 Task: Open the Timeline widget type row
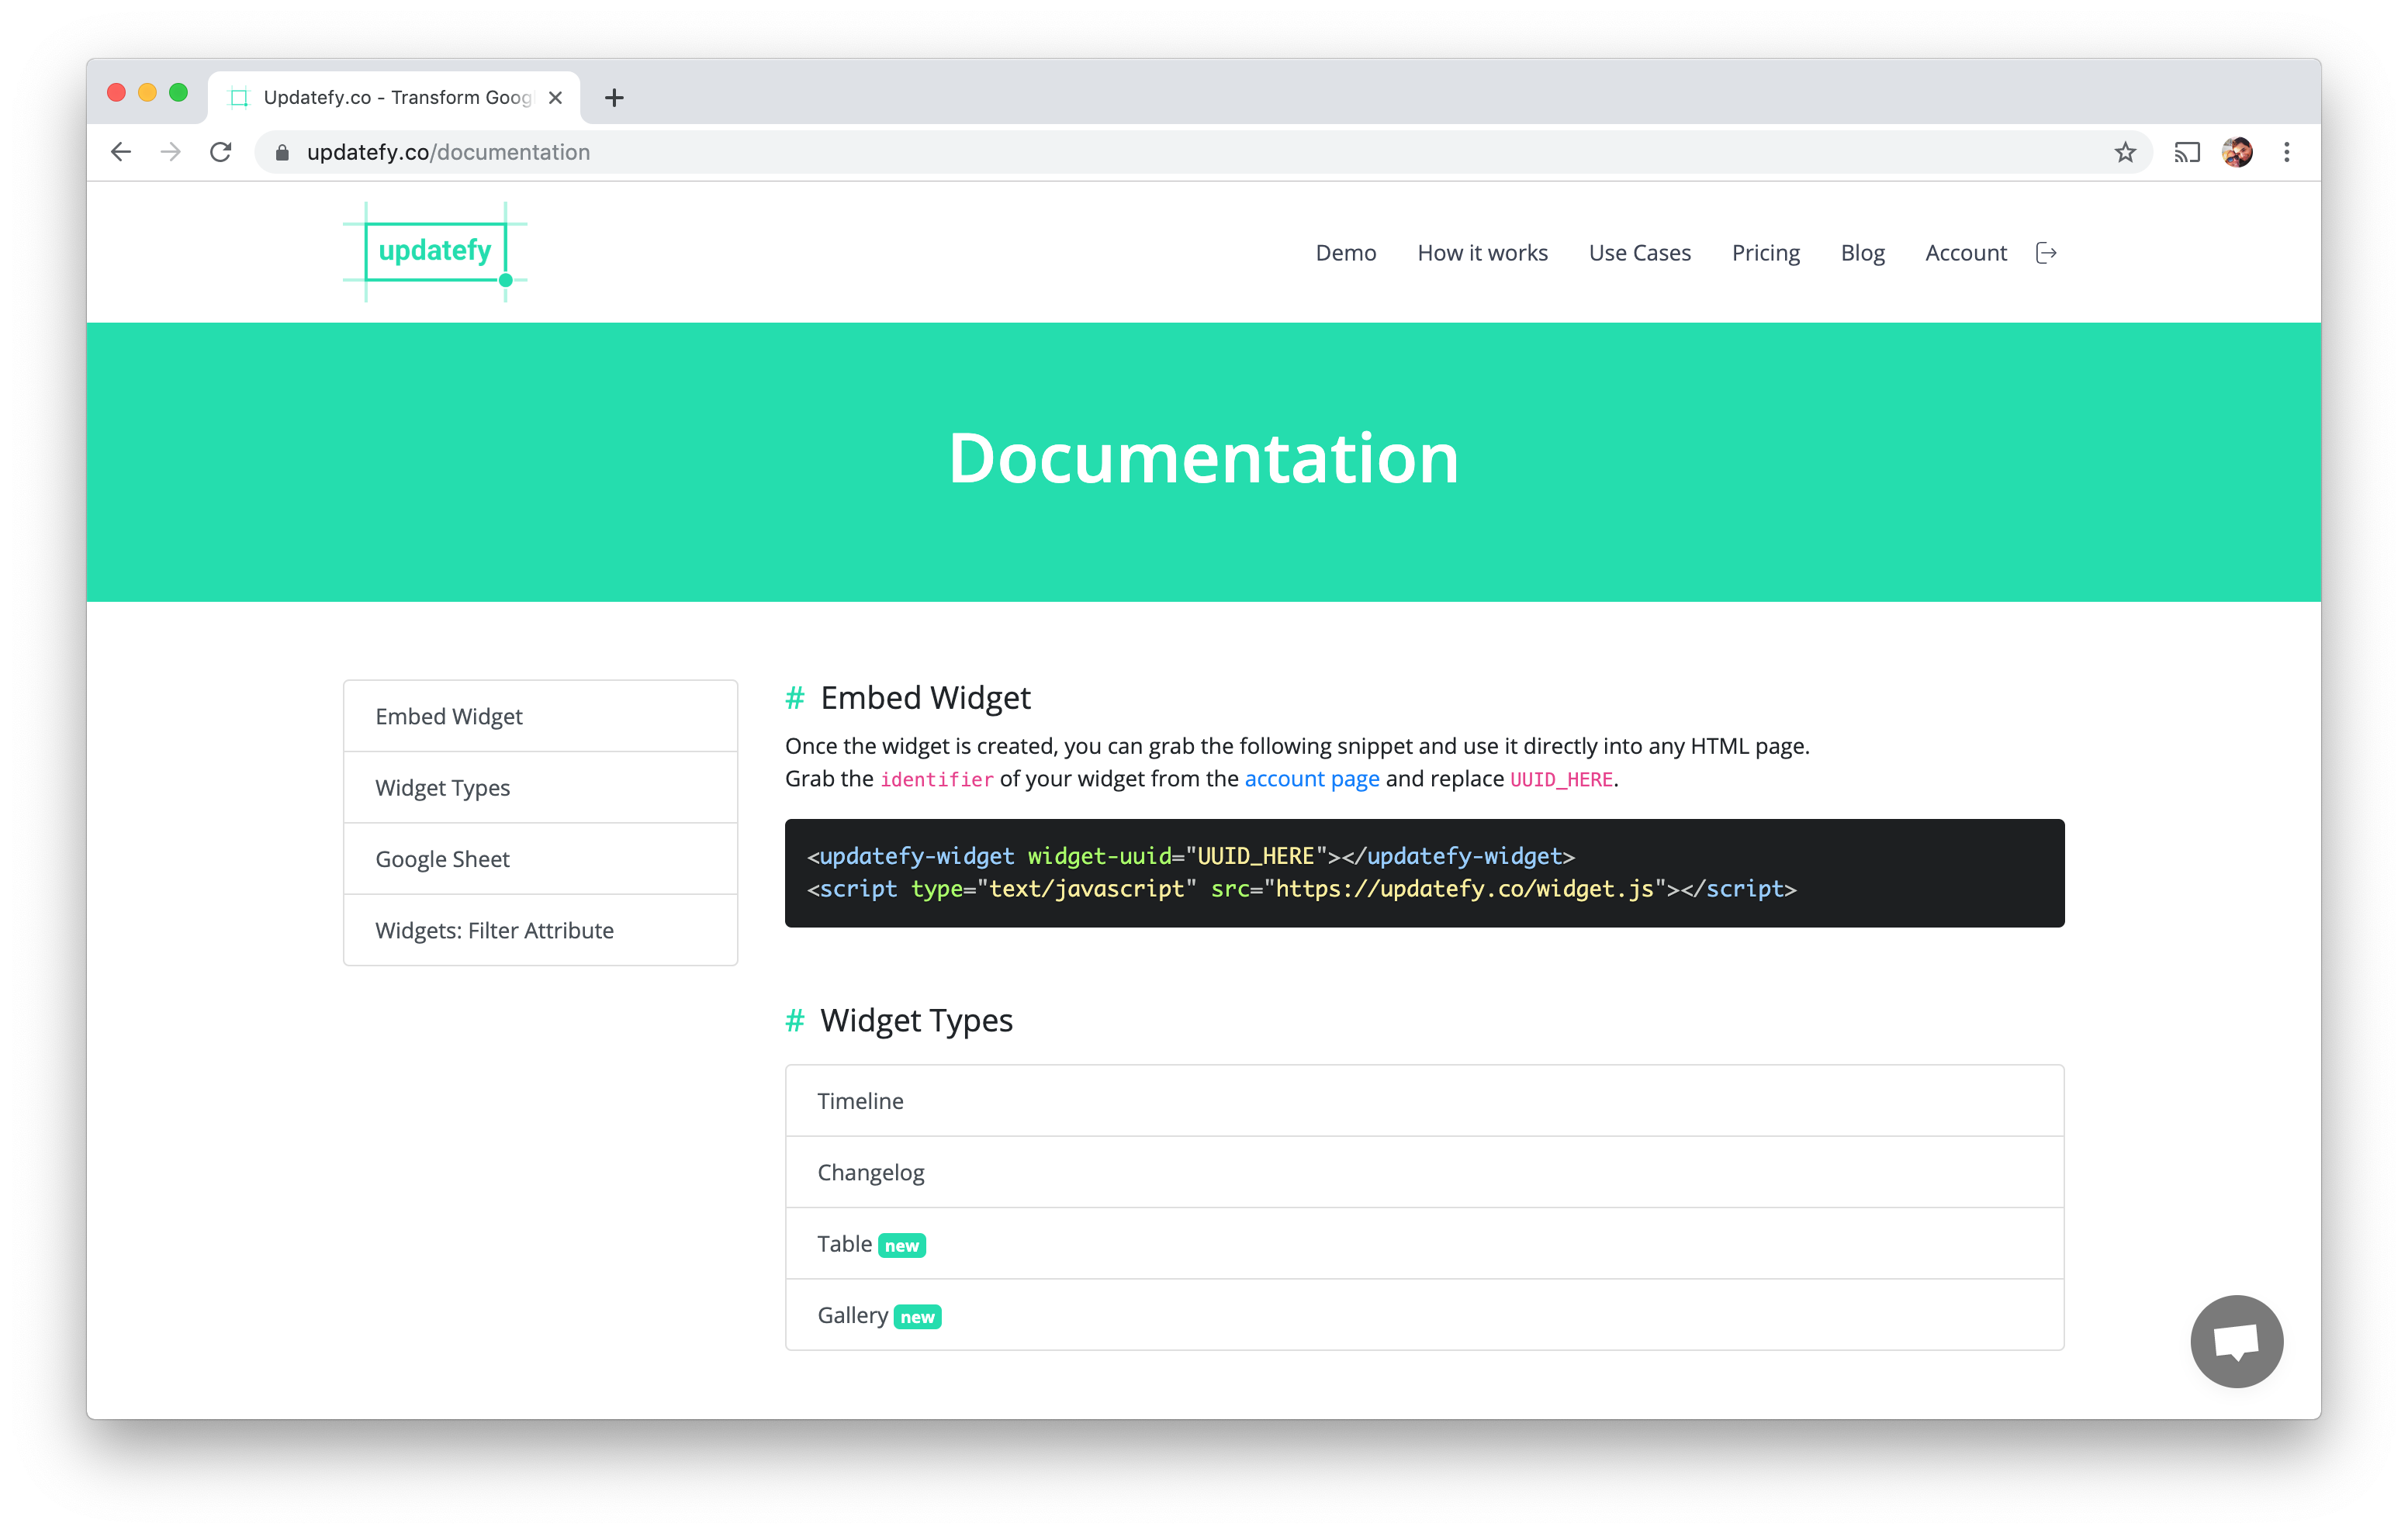tap(1424, 1100)
